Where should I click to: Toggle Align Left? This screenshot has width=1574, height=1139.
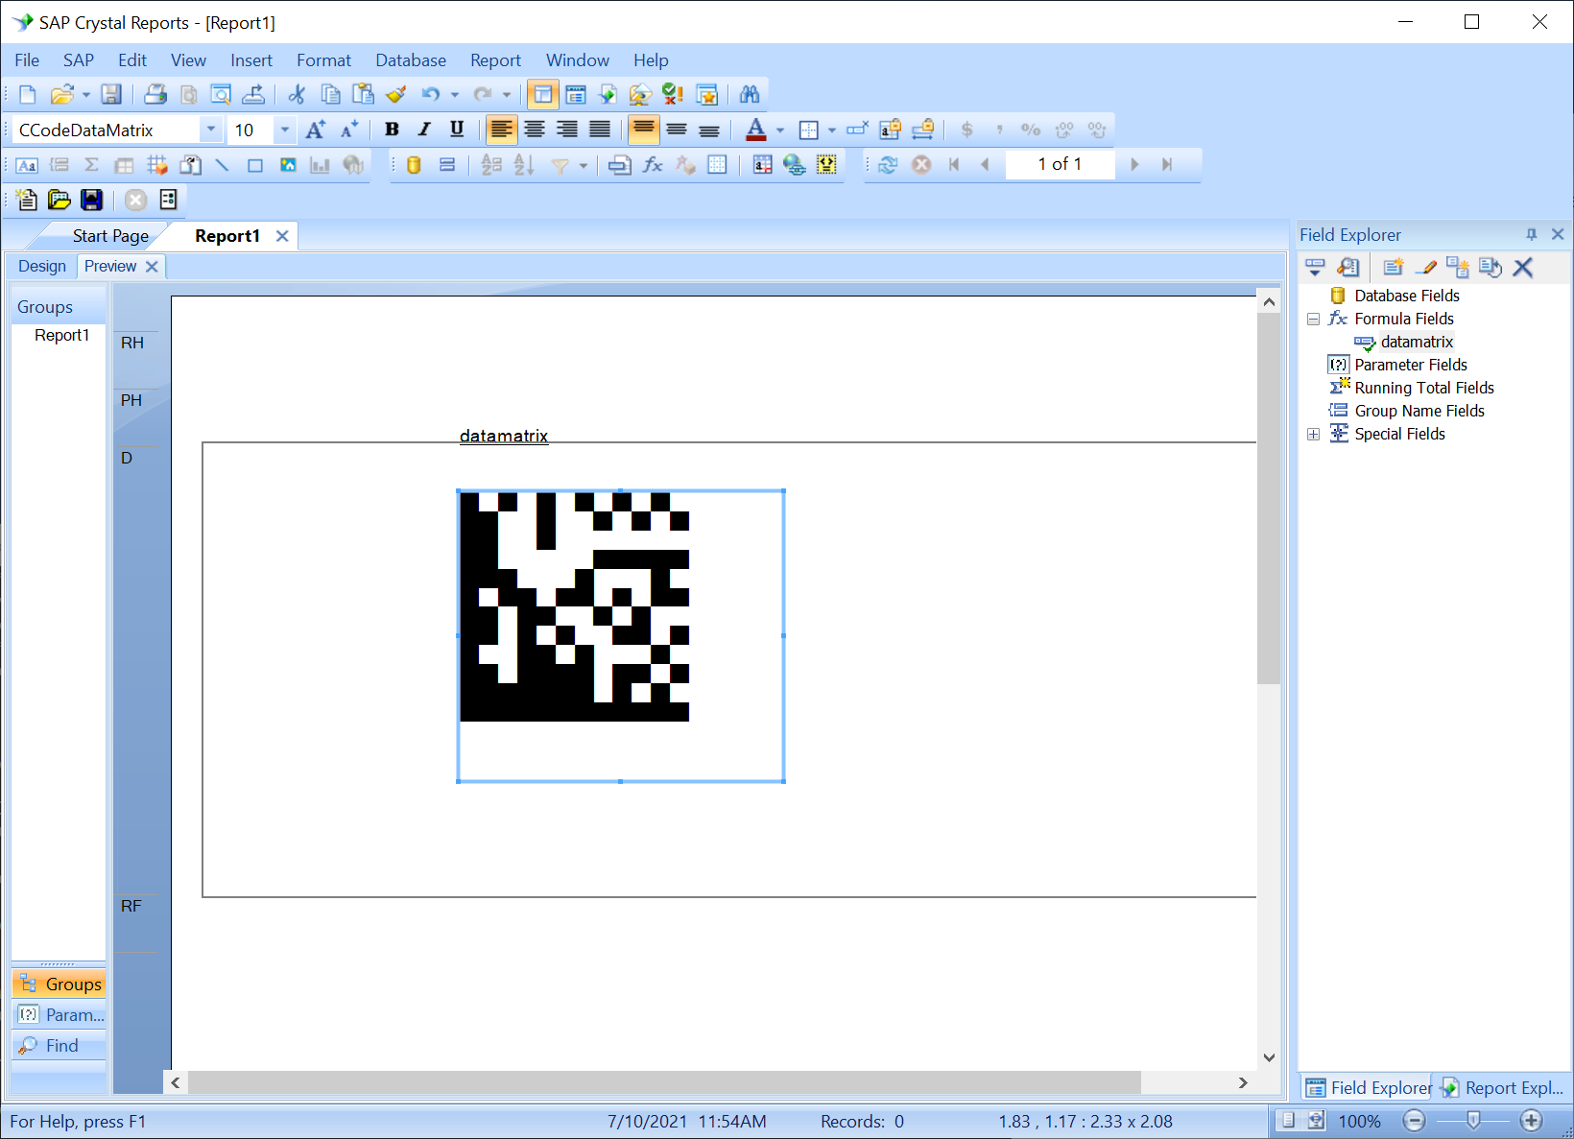point(501,130)
